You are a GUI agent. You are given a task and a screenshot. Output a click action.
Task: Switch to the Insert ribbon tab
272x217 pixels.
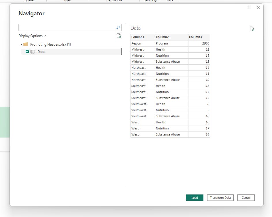(x=67, y=1)
